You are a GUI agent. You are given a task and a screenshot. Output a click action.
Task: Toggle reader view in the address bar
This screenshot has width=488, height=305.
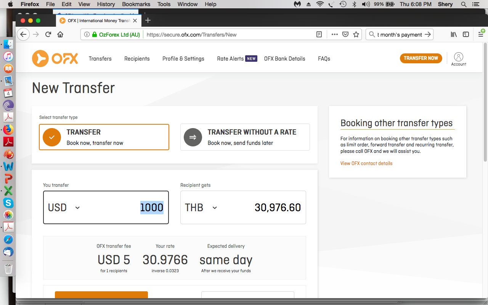click(x=319, y=34)
